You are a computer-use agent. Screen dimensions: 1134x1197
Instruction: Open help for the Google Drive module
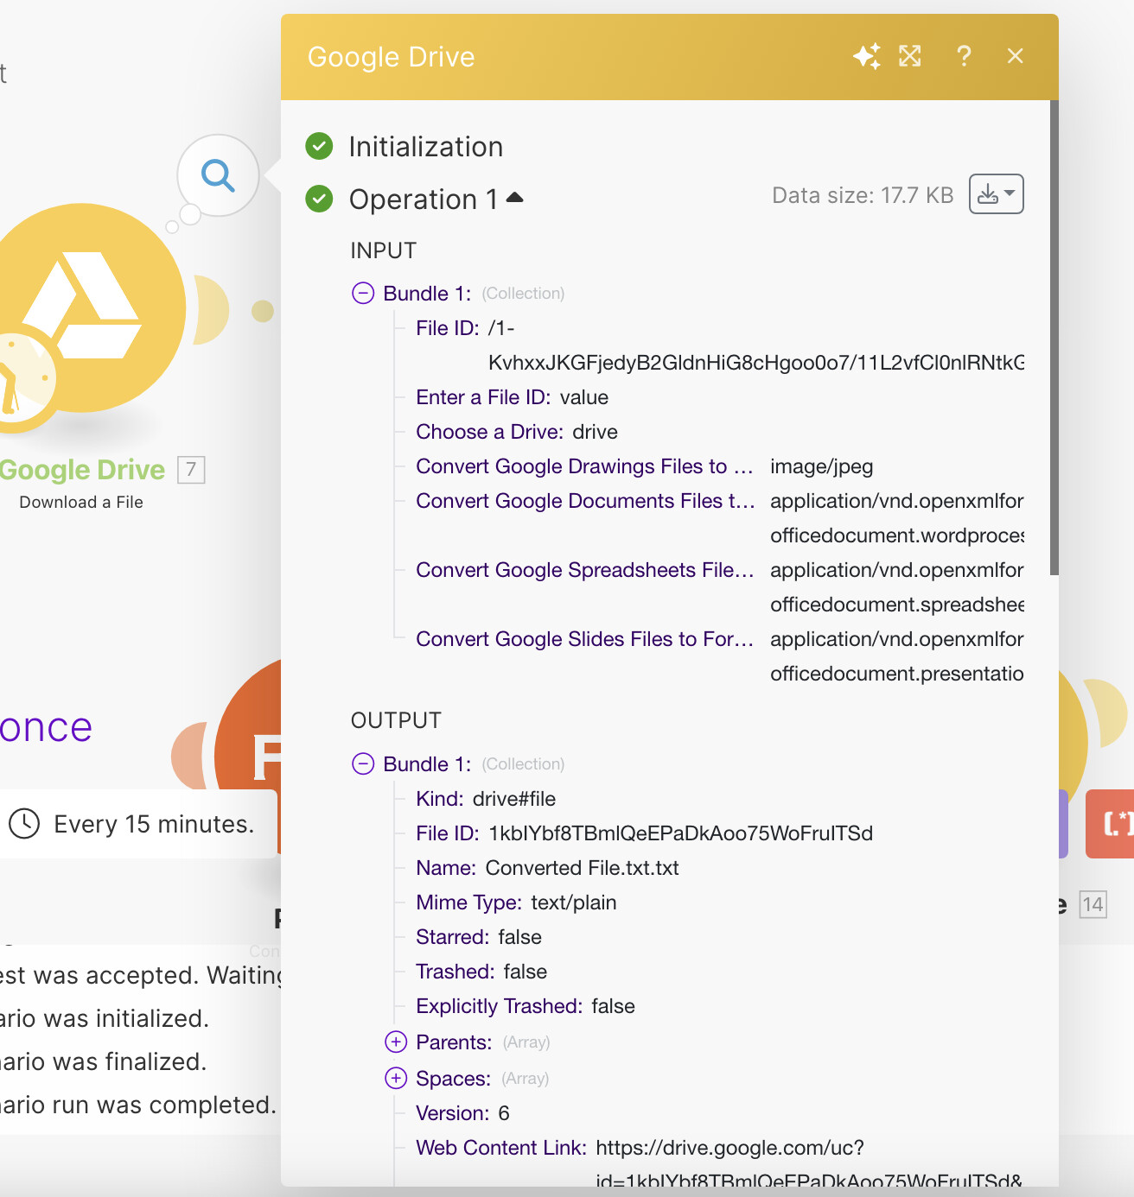pyautogui.click(x=964, y=56)
